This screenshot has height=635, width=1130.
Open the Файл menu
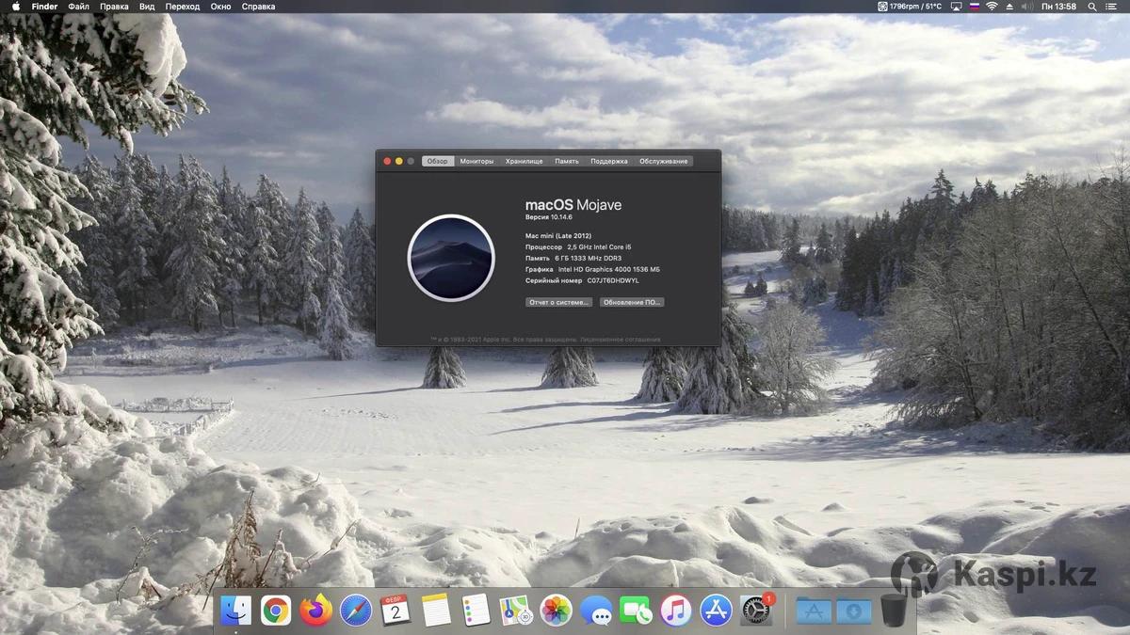click(78, 7)
